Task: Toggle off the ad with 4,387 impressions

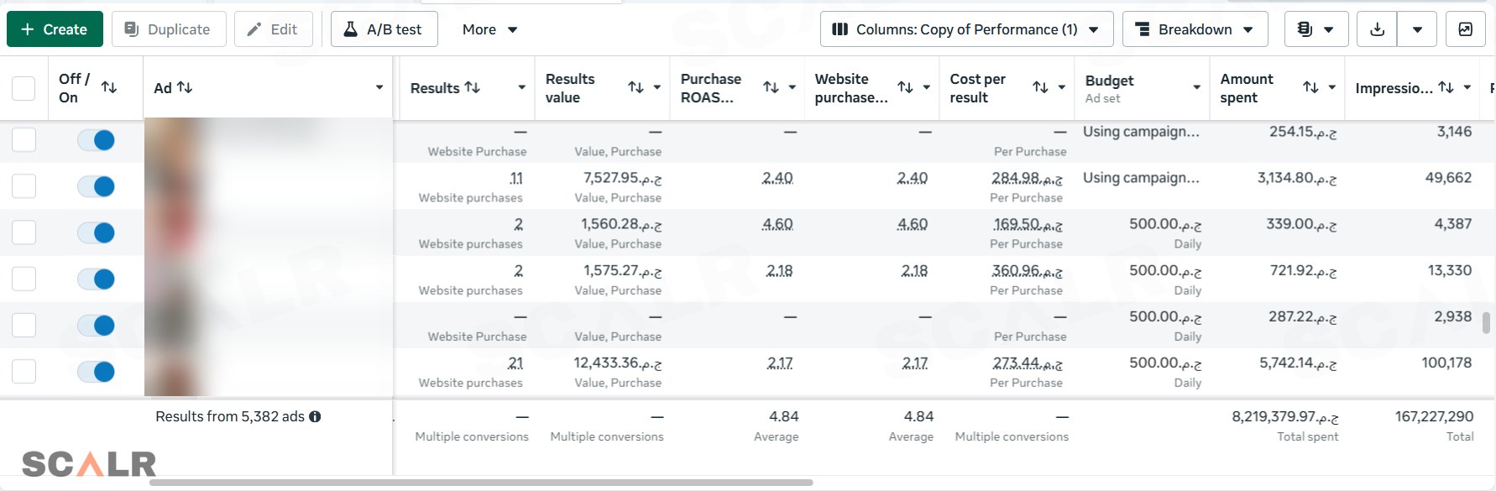Action: pos(97,232)
